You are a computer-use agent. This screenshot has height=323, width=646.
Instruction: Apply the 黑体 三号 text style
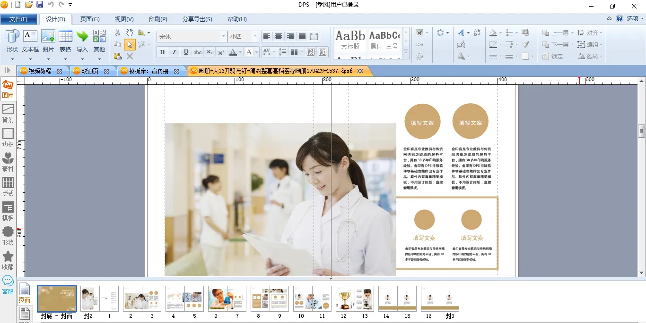tap(384, 40)
